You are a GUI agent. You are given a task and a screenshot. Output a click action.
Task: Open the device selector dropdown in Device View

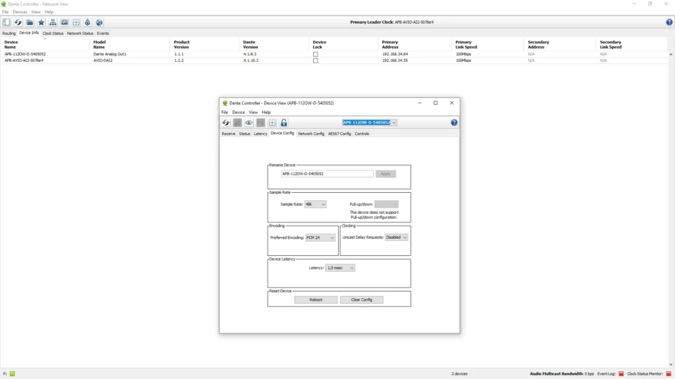click(394, 122)
